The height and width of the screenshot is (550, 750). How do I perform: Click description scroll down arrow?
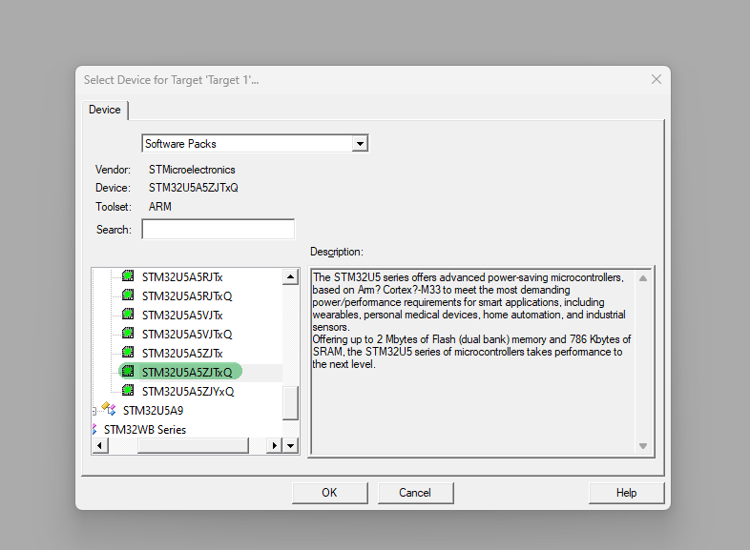coord(643,446)
